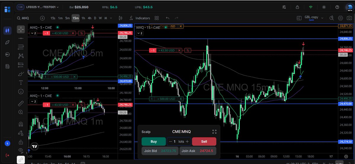Open the blue L user avatar
355x164 pixels.
click(7, 144)
